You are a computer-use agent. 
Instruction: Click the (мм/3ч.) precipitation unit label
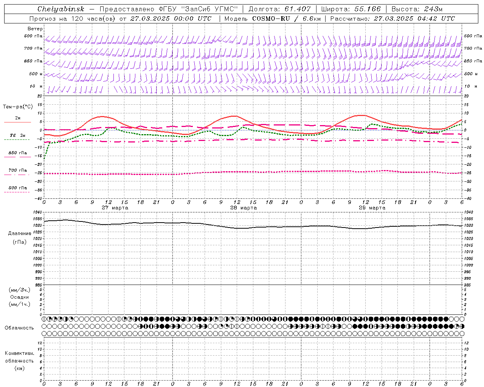[x=20, y=290]
